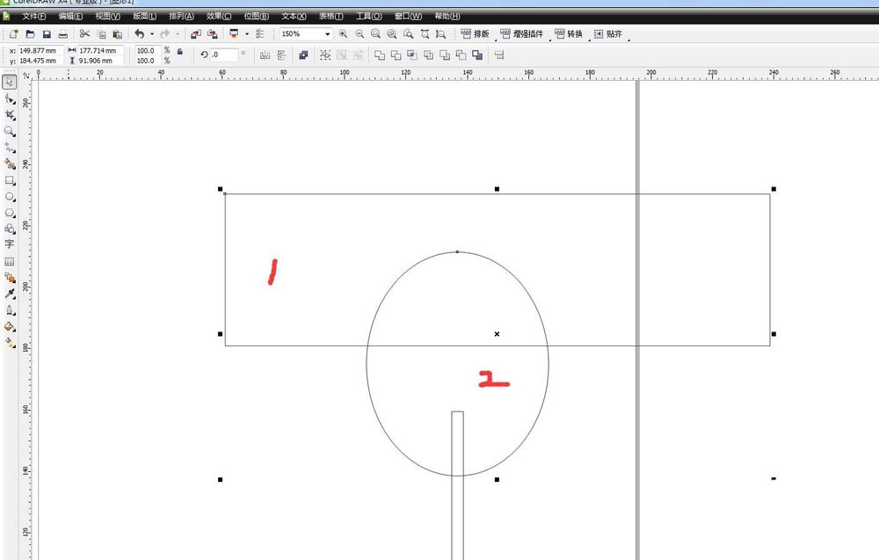Open a file with folder icon
The width and height of the screenshot is (879, 560).
click(x=30, y=34)
